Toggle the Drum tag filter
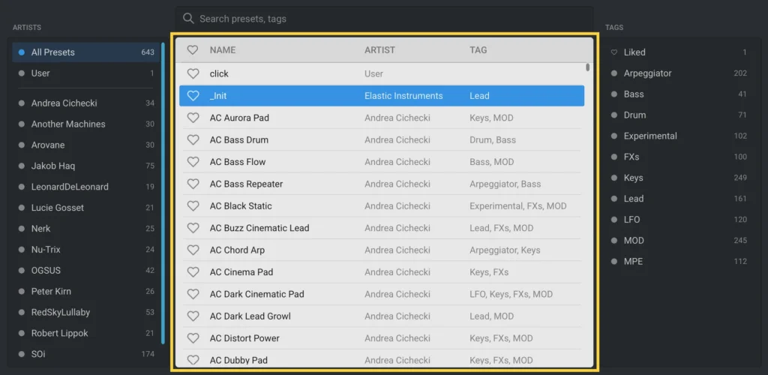 pos(679,115)
